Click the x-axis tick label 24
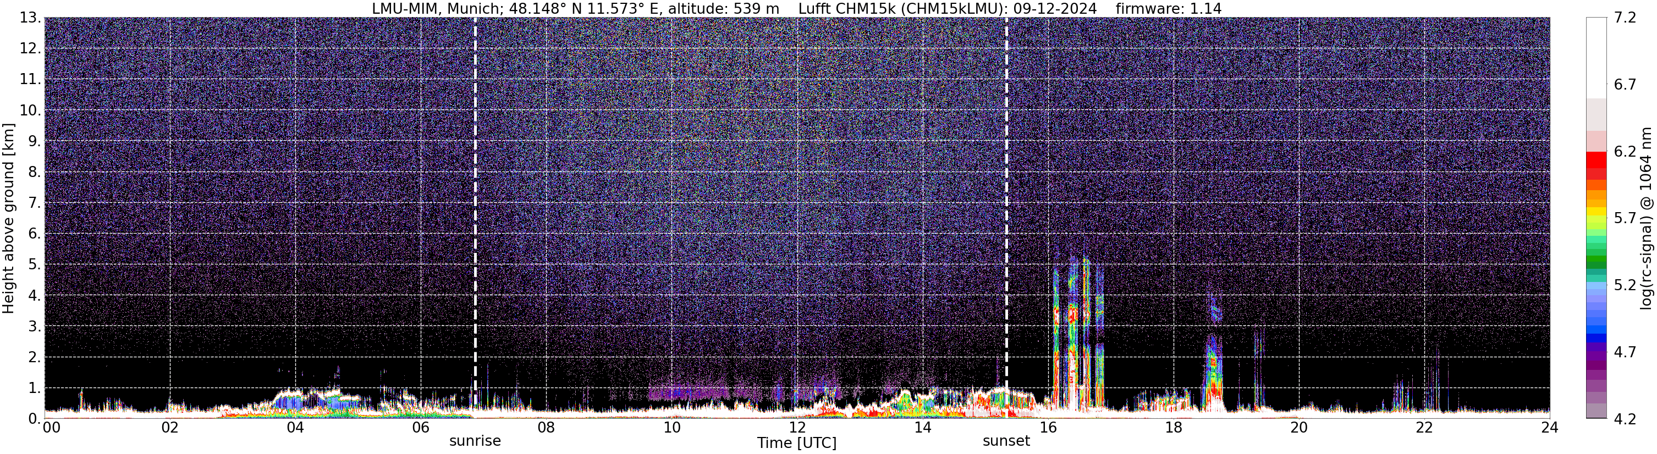The image size is (1657, 454). (1550, 428)
